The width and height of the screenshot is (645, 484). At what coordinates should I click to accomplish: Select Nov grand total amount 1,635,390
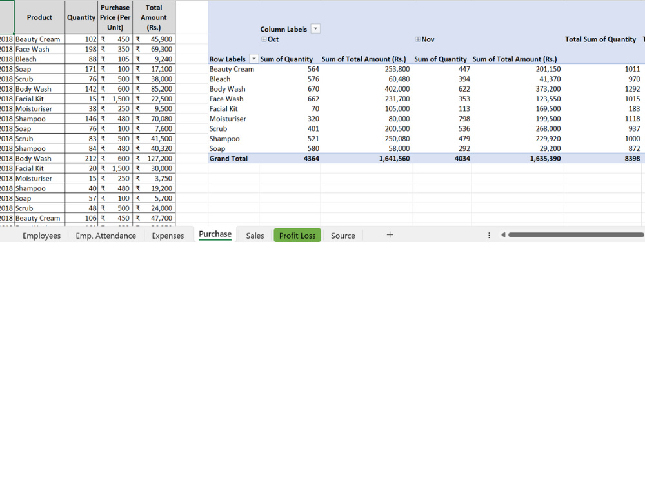(x=545, y=159)
